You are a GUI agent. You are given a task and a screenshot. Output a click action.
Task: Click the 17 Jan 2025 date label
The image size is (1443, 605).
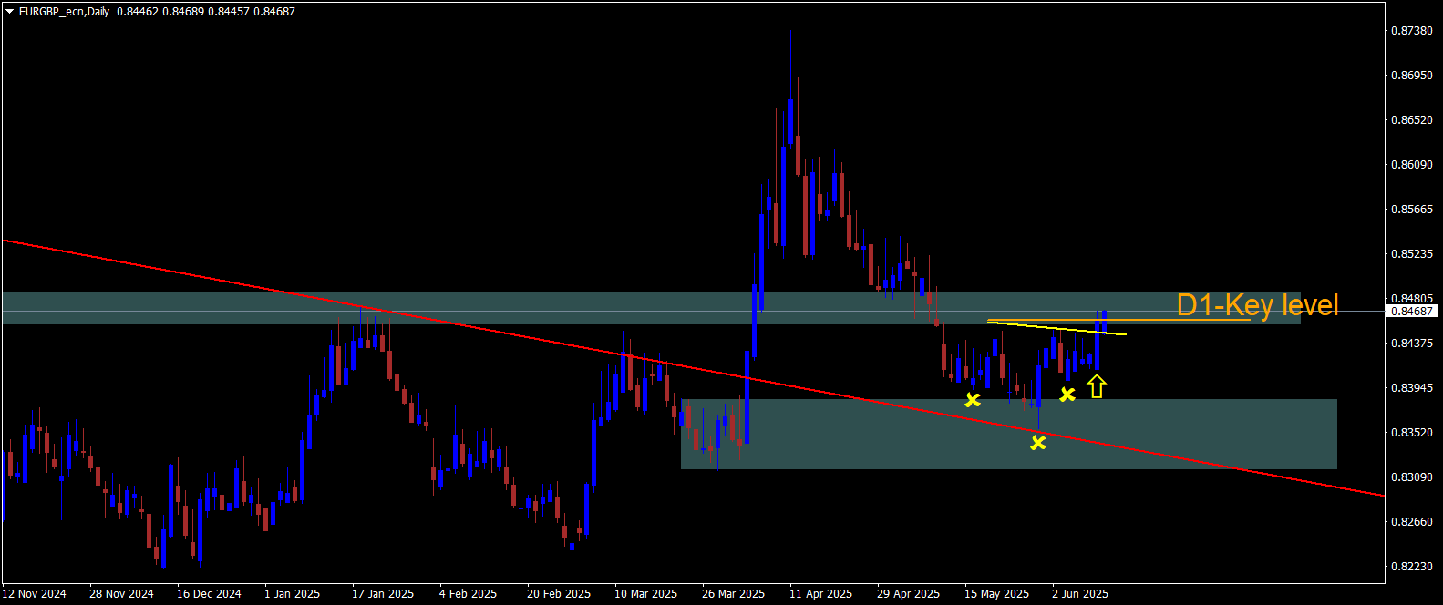(x=383, y=594)
